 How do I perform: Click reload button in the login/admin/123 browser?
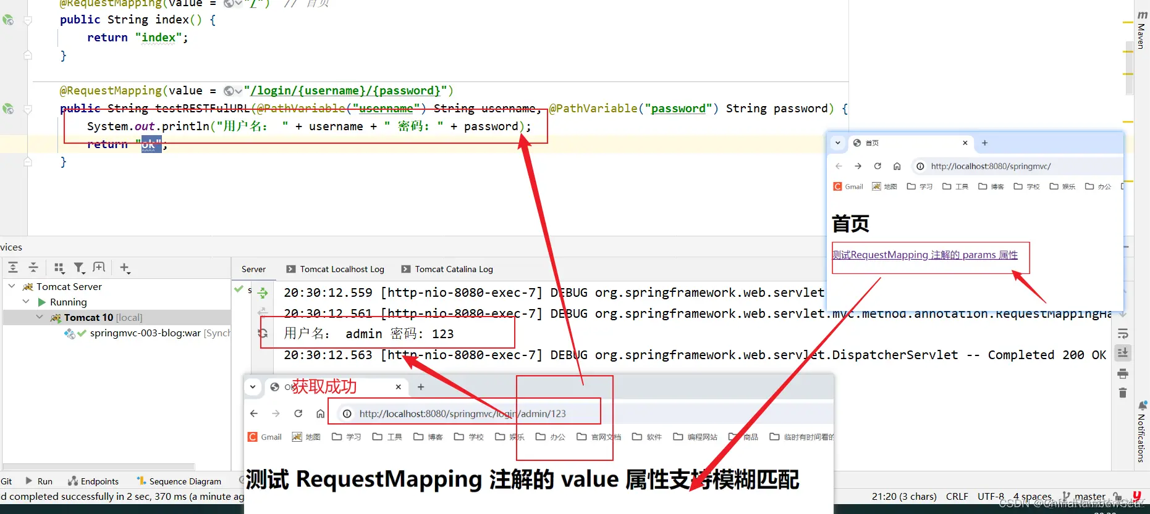pyautogui.click(x=298, y=413)
